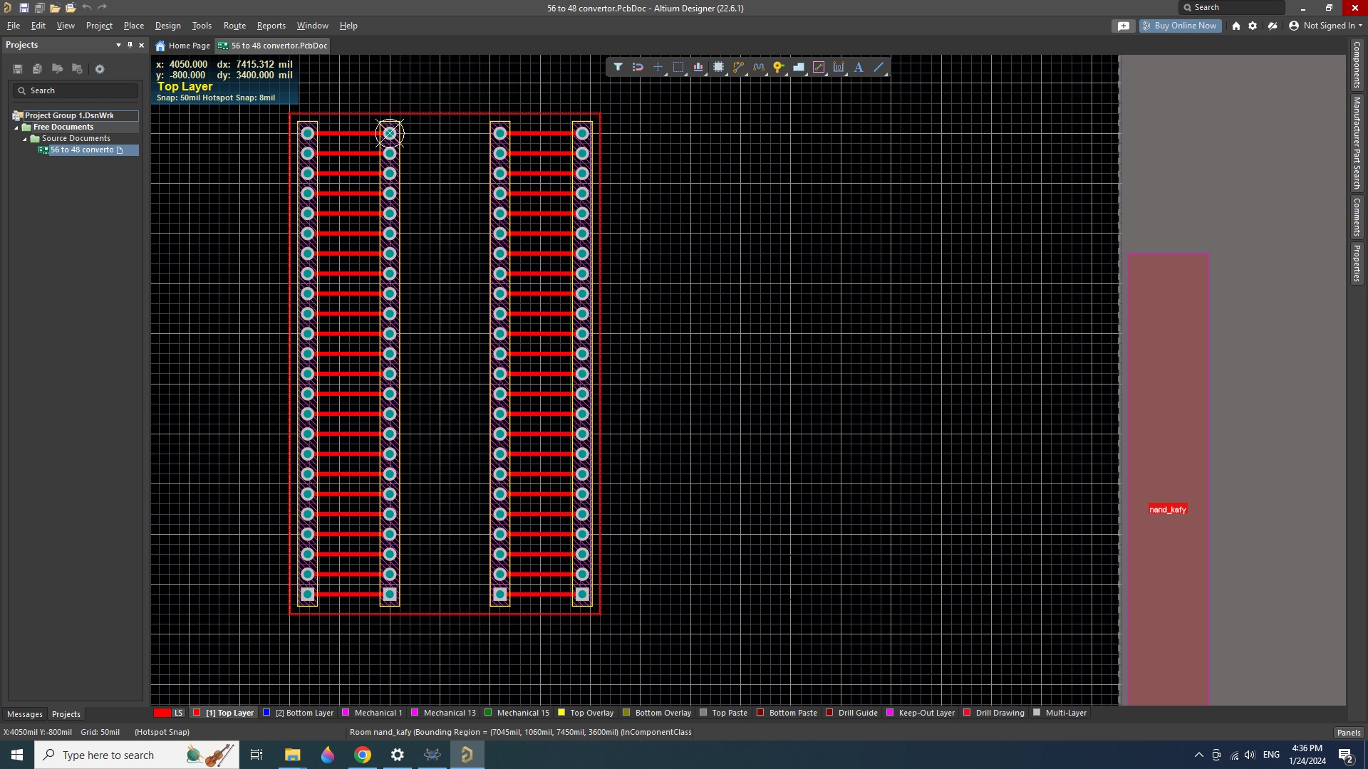Select the Place Component chip icon
1368x769 pixels.
tap(718, 67)
